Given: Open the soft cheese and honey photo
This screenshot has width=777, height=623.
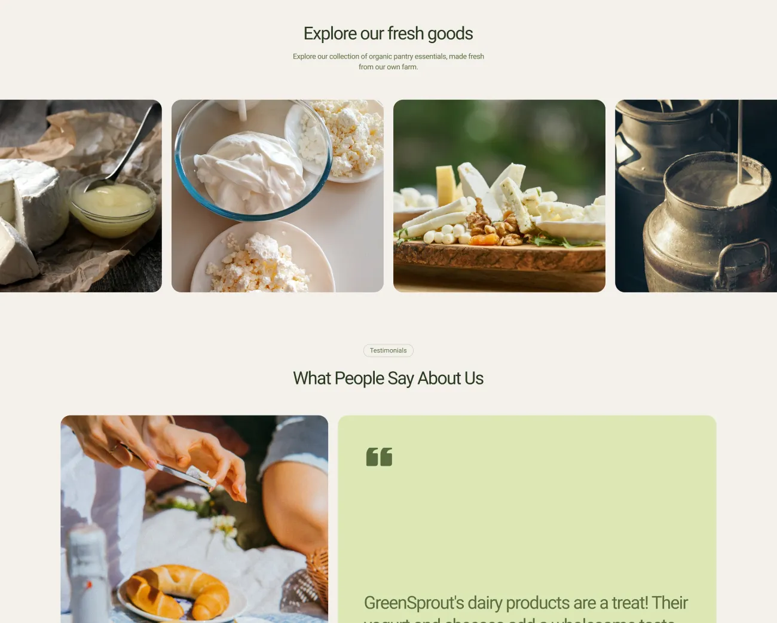Looking at the screenshot, I should pos(81,196).
